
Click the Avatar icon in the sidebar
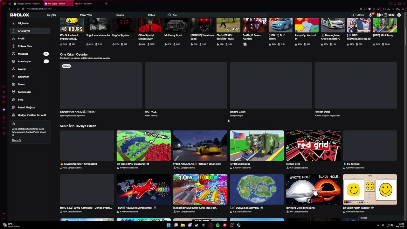(13, 69)
